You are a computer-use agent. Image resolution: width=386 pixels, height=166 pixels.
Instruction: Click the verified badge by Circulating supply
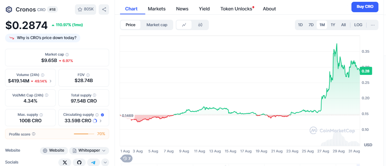[x=102, y=115]
